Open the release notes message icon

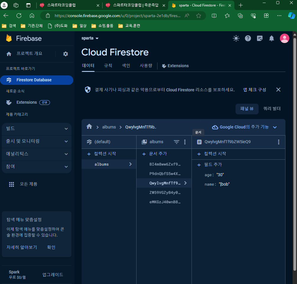click(x=260, y=38)
